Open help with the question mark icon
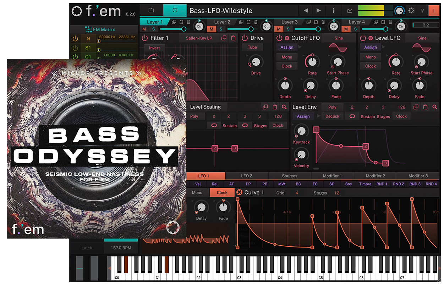This screenshot has width=444, height=284. (x=422, y=11)
